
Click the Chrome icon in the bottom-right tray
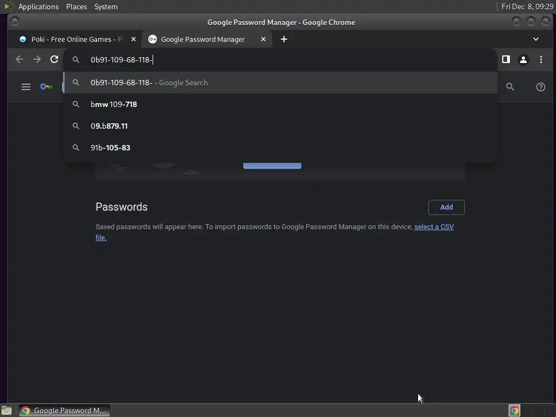pos(514,410)
